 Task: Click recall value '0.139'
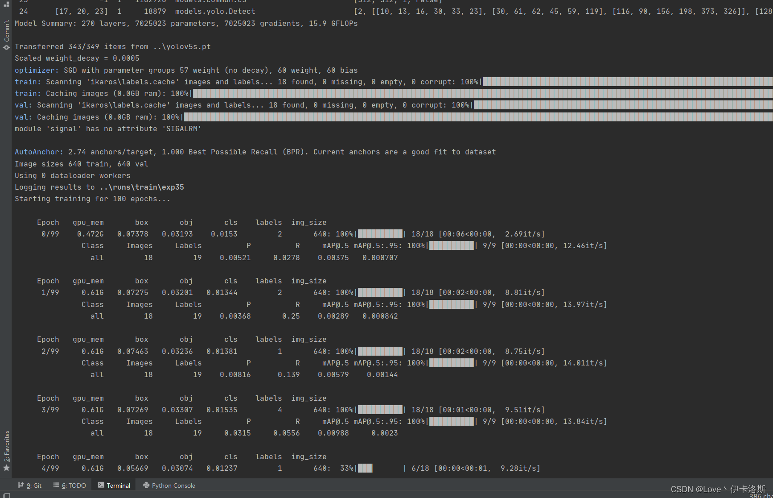tap(289, 374)
